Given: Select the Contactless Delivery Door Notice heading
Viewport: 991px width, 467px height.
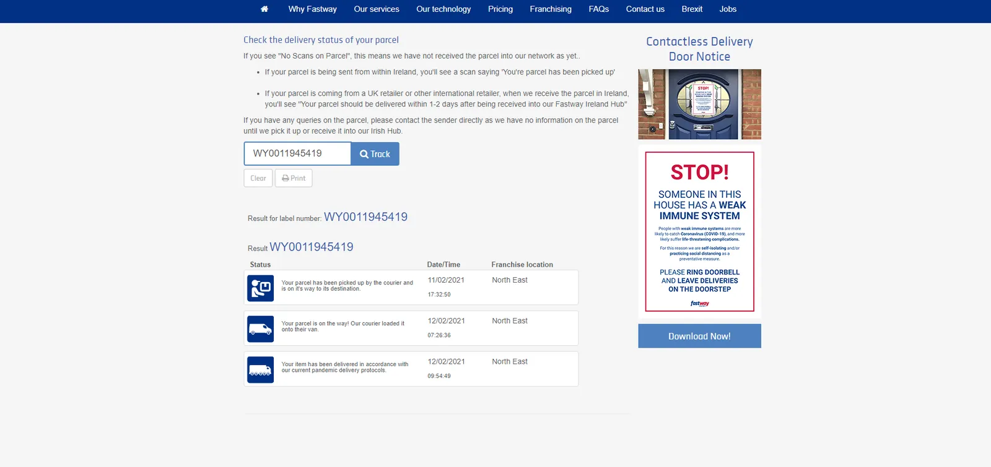Looking at the screenshot, I should pos(700,49).
